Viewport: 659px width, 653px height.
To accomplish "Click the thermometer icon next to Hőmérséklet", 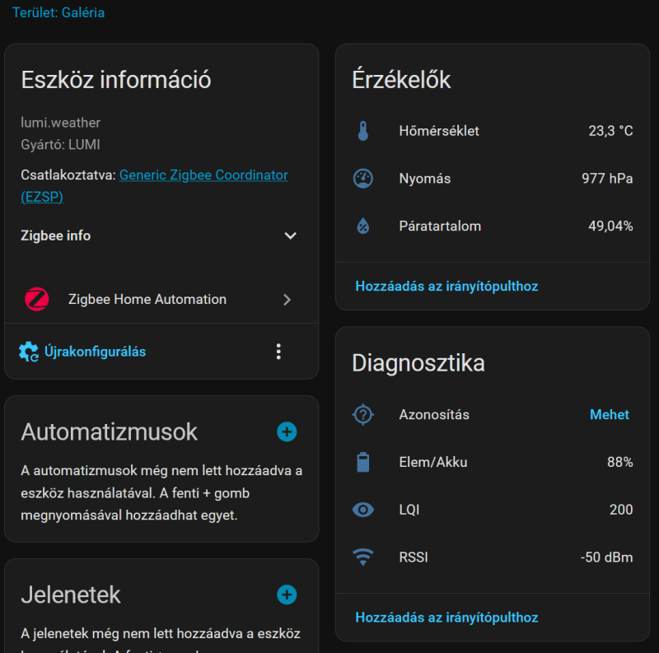I will pyautogui.click(x=363, y=131).
